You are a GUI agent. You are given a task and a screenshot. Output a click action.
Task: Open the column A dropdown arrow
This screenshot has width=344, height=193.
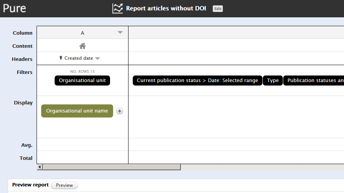120,33
